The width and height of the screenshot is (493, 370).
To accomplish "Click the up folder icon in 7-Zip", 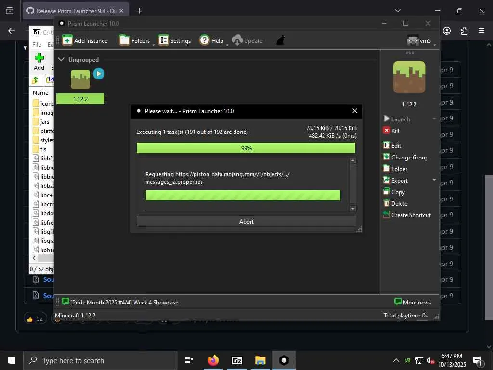I will 35,80.
